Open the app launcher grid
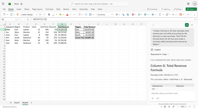The height and width of the screenshot is (108, 198). point(3,4)
